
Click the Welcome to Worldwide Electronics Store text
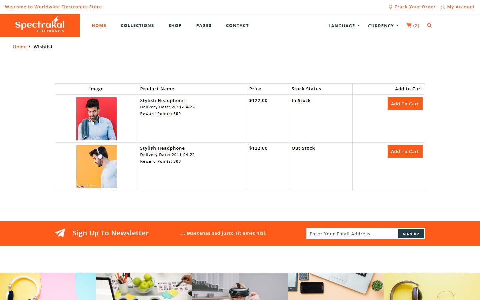(x=53, y=7)
